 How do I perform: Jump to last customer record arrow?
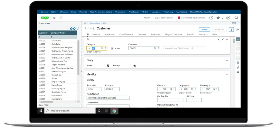(x=93, y=28)
